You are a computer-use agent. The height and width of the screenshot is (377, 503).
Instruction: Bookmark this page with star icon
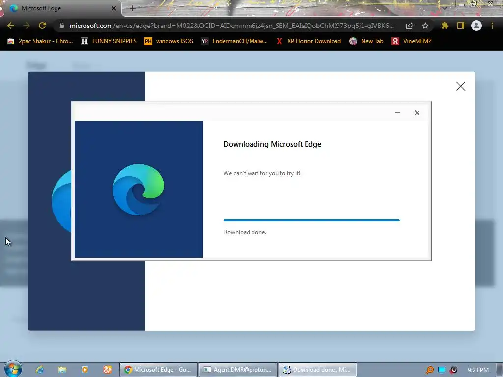coord(425,26)
